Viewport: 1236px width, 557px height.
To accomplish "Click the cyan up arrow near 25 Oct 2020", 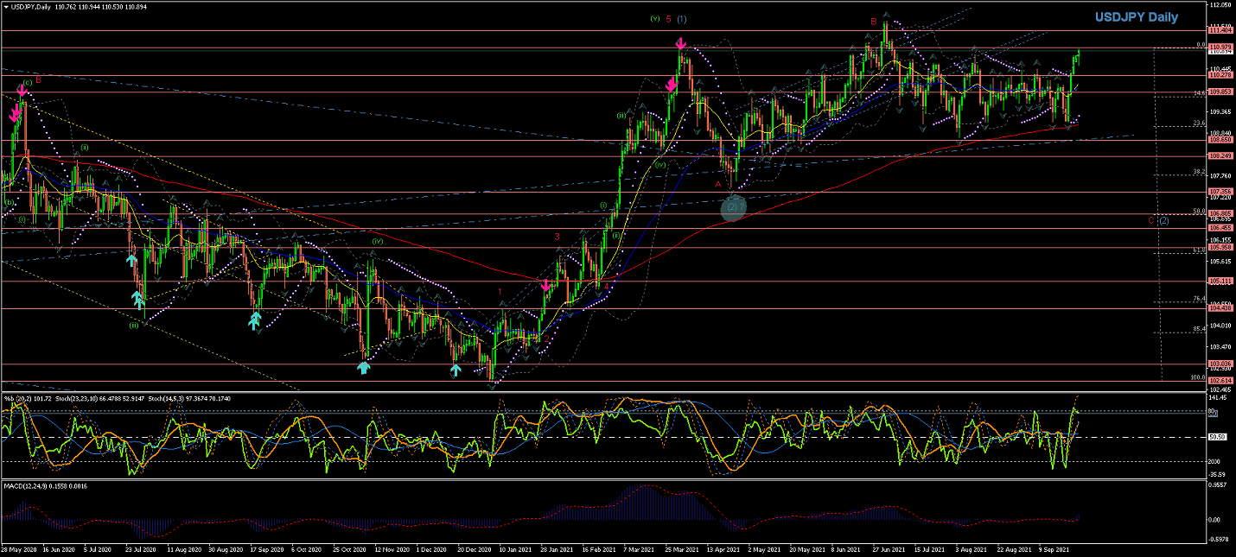I will pyautogui.click(x=364, y=368).
